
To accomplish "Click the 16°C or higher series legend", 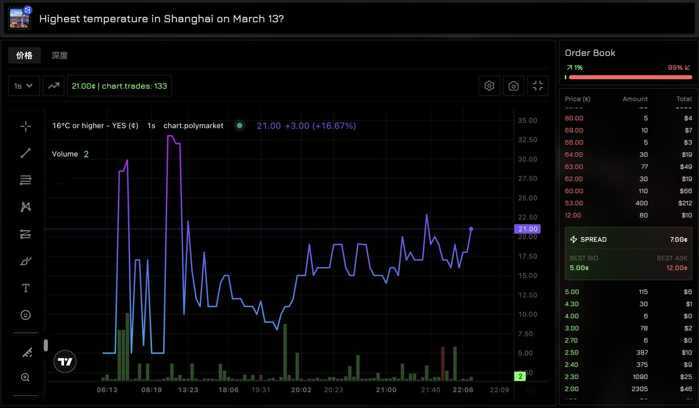I will coord(96,126).
